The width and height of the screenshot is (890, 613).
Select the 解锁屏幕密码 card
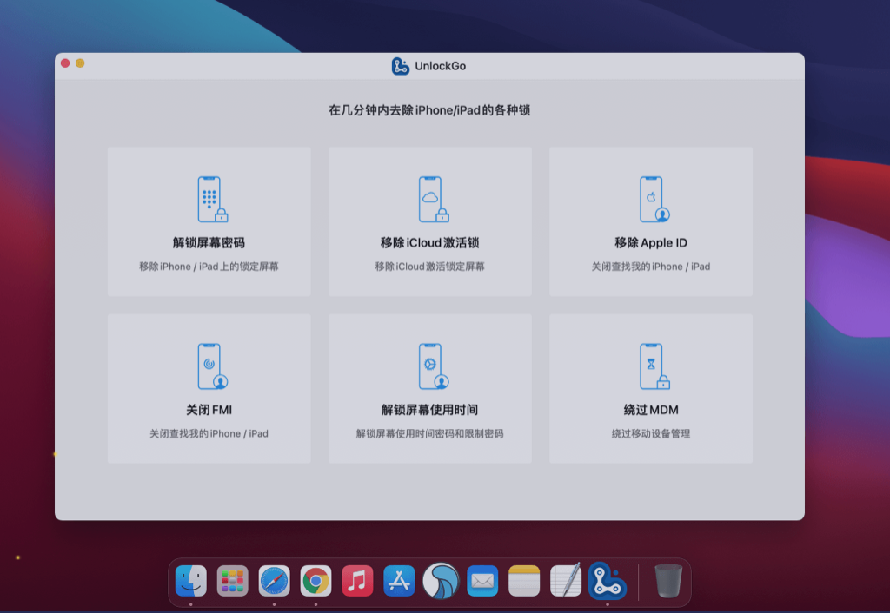point(209,221)
